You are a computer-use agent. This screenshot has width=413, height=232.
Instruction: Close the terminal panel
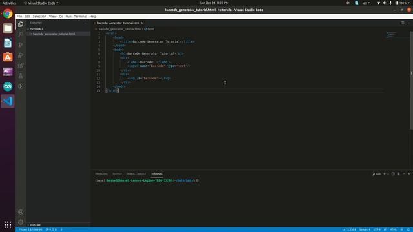(x=408, y=174)
